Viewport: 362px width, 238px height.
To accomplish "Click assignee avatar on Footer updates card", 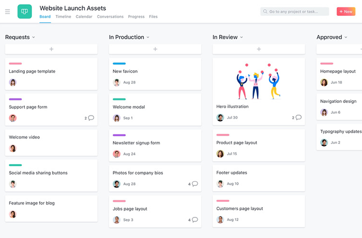I will [x=220, y=184].
